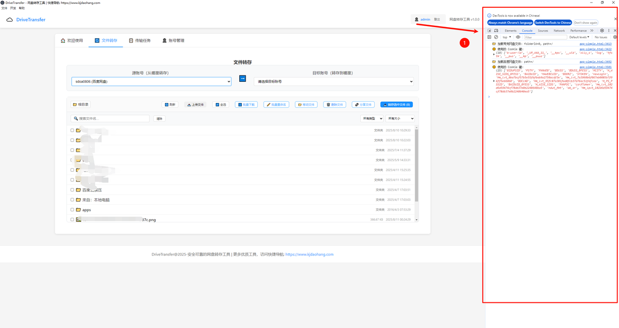Select the checkbox for 来自：本地电脑 folder

pos(73,200)
